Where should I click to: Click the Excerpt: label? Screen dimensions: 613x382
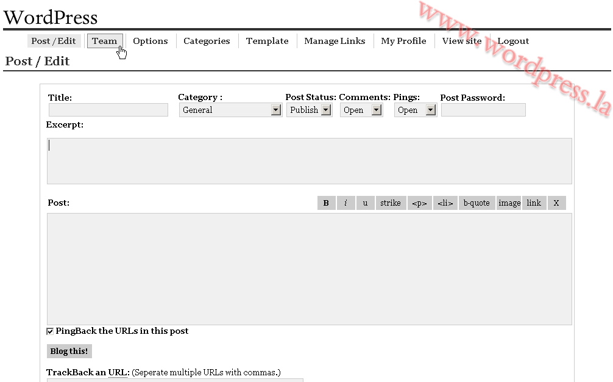point(65,125)
